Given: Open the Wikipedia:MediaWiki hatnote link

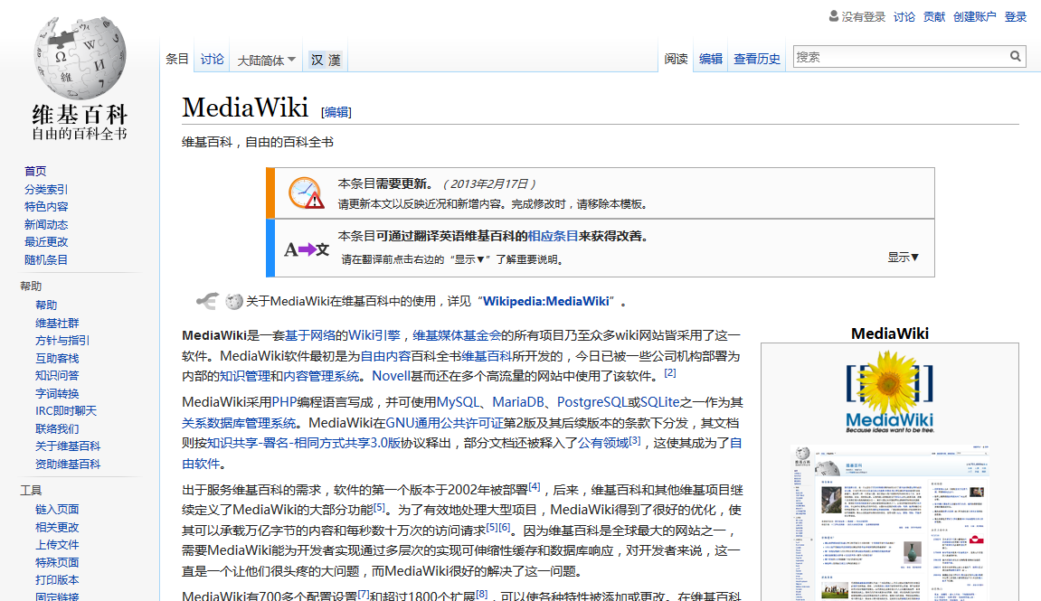Looking at the screenshot, I should 545,301.
